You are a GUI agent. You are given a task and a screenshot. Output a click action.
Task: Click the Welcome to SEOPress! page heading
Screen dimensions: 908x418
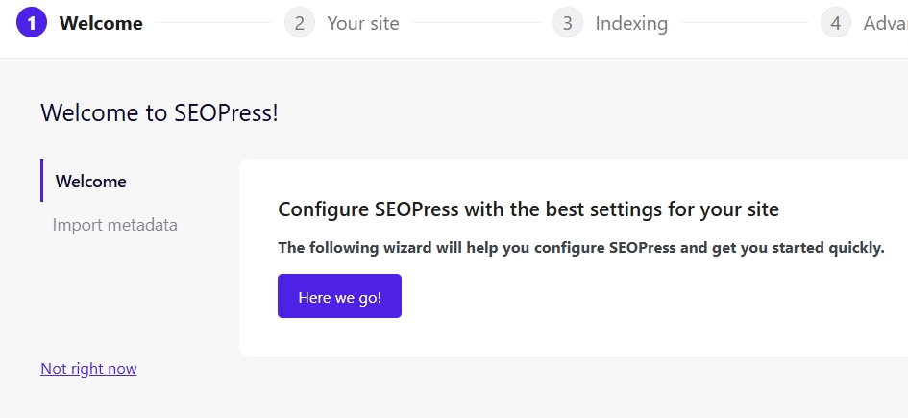160,112
